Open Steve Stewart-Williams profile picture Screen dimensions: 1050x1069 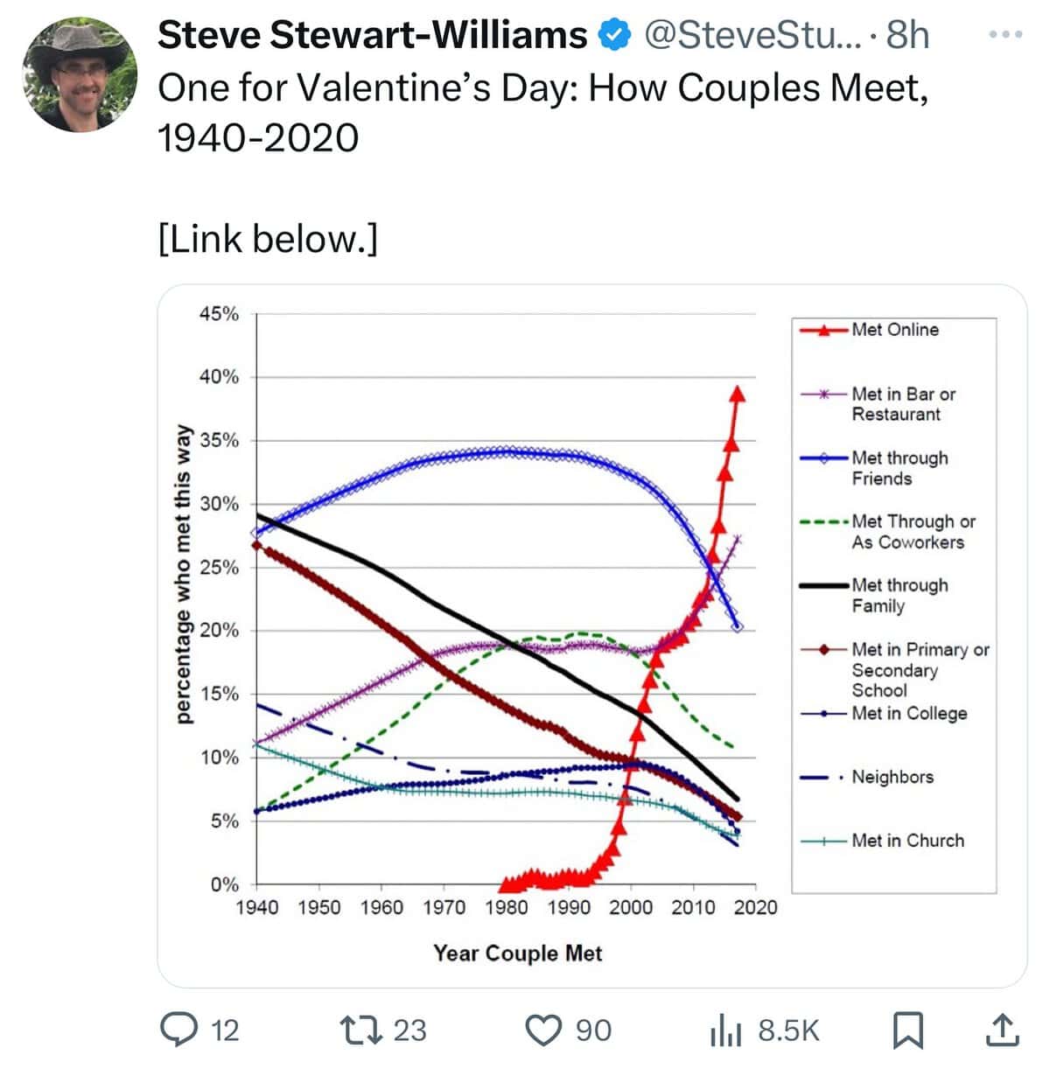pyautogui.click(x=80, y=73)
